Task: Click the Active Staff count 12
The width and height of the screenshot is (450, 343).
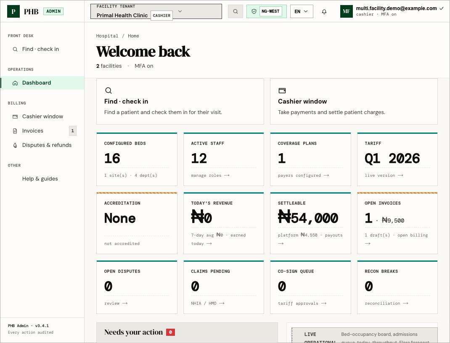Action: [x=199, y=158]
